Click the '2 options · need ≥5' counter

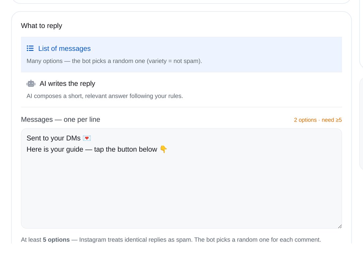318,120
